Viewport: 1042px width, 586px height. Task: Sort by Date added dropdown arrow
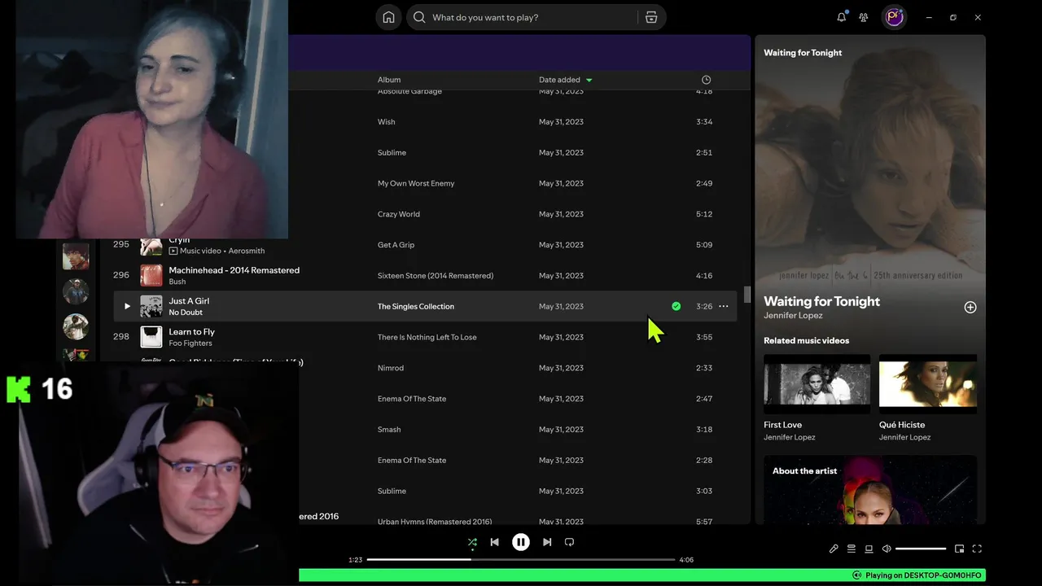589,80
